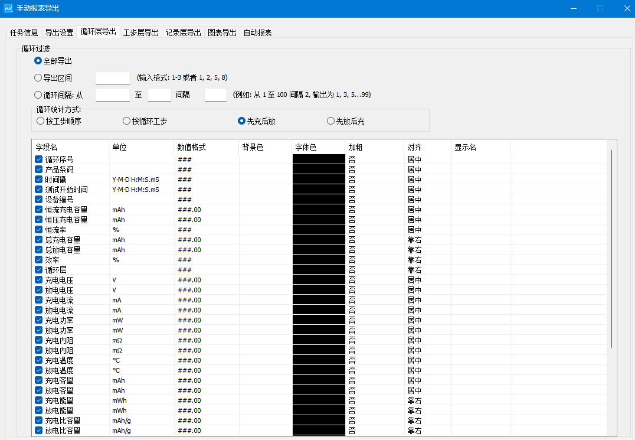Open font color swatch for 放电能量
The height and width of the screenshot is (440, 635).
click(319, 410)
